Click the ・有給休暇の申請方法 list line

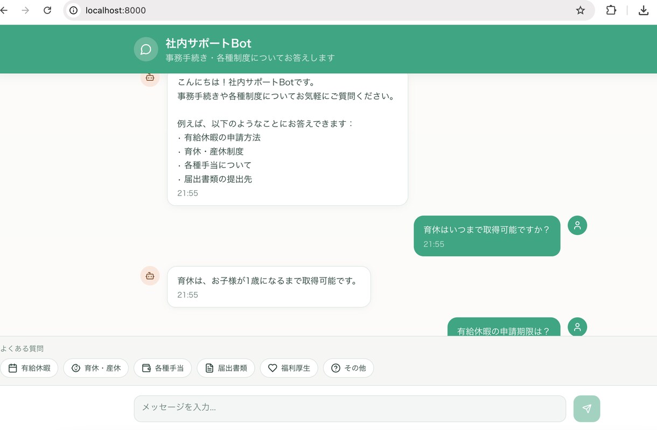coord(219,137)
